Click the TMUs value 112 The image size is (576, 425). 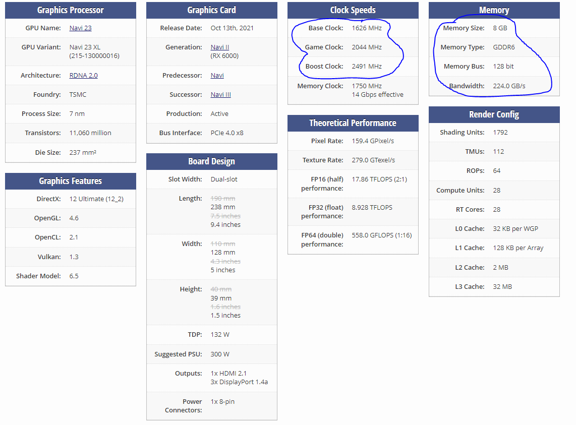[498, 151]
